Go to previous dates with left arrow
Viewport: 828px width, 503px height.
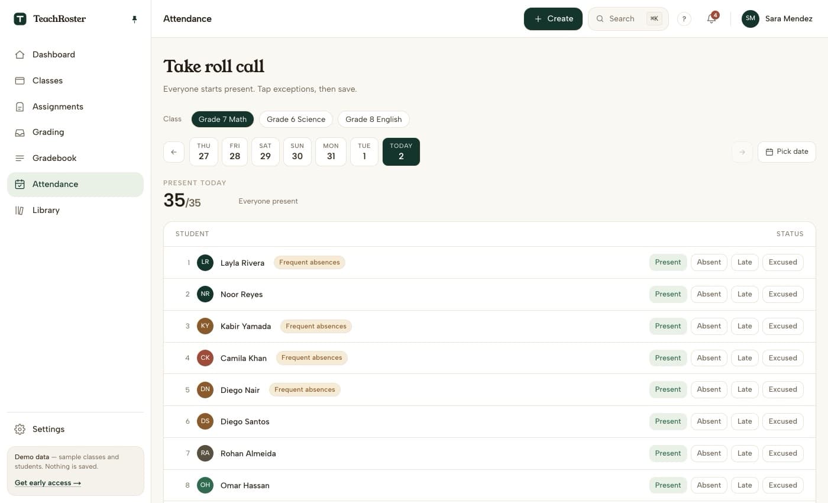point(174,152)
